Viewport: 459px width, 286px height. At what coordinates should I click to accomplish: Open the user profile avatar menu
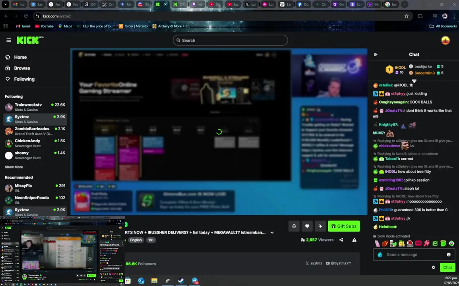[445, 41]
